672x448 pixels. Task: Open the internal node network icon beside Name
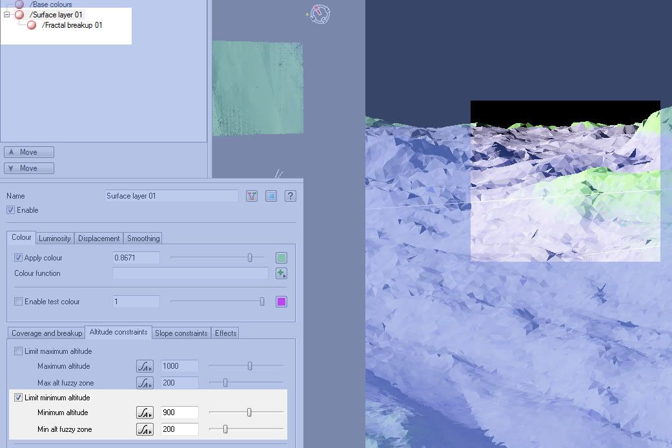click(x=252, y=196)
